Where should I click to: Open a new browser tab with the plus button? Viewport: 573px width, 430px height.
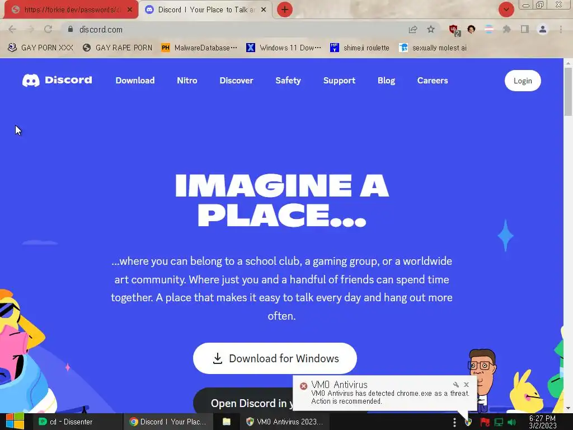pos(285,10)
